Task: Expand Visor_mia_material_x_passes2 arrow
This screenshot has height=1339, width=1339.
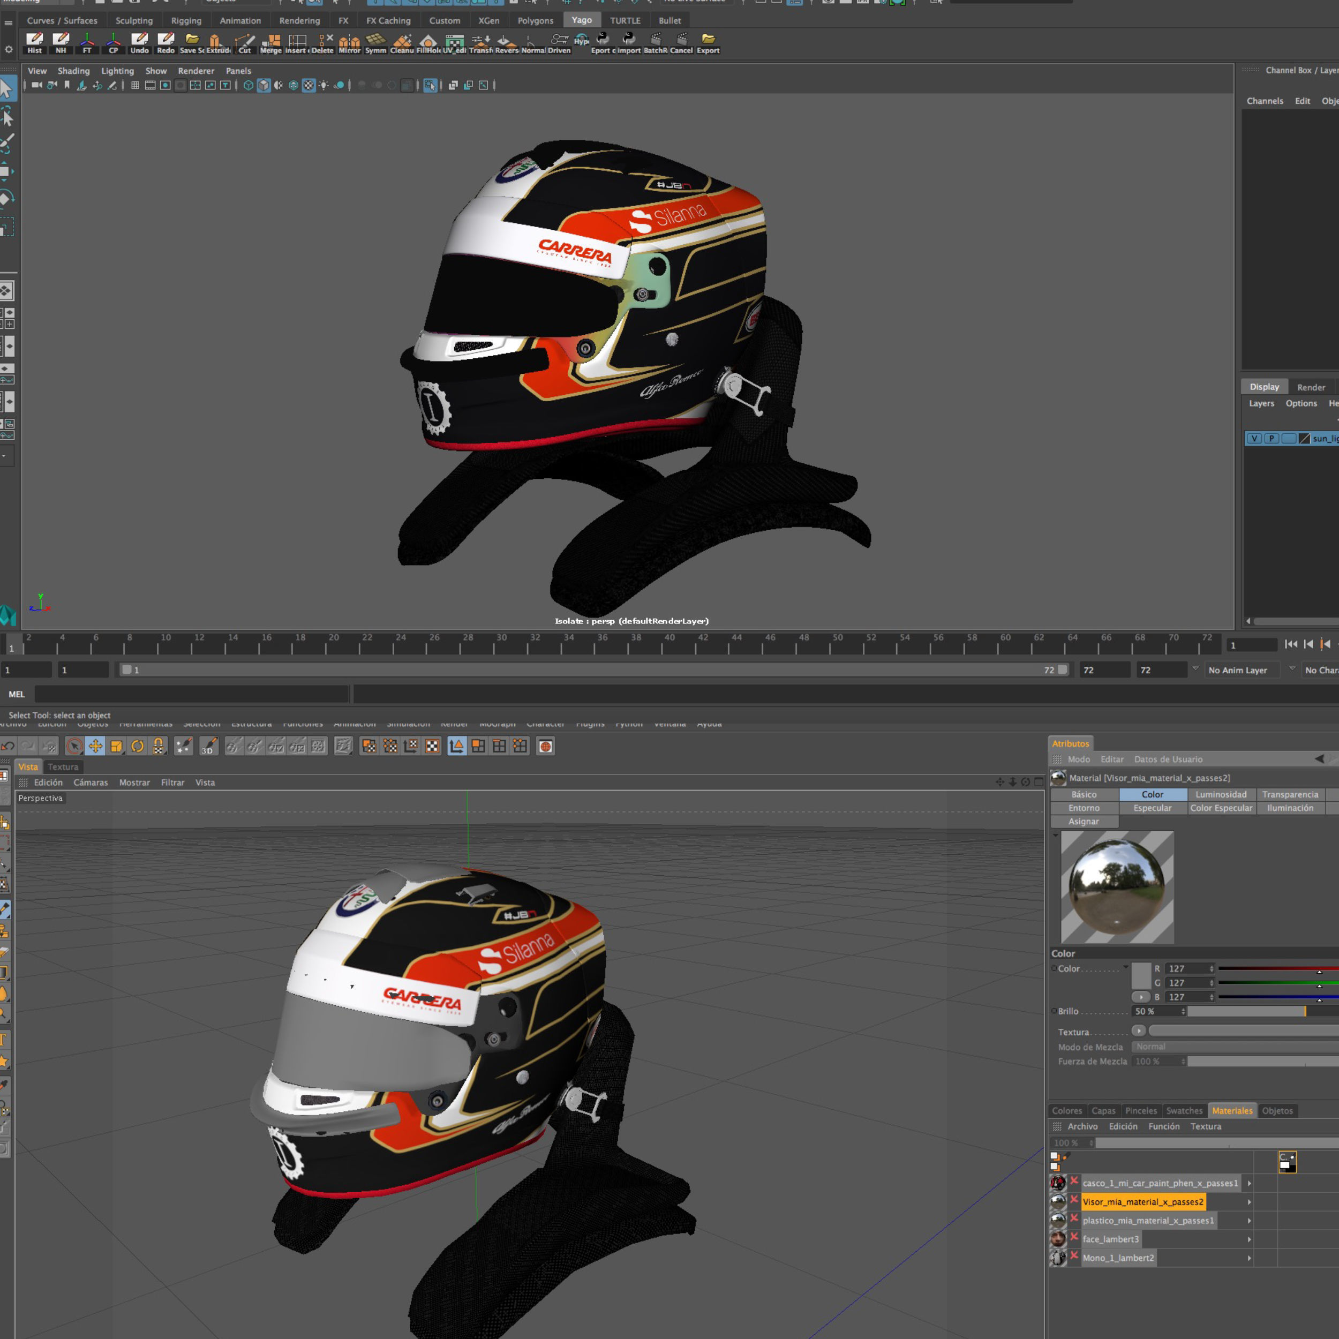Action: click(x=1249, y=1202)
